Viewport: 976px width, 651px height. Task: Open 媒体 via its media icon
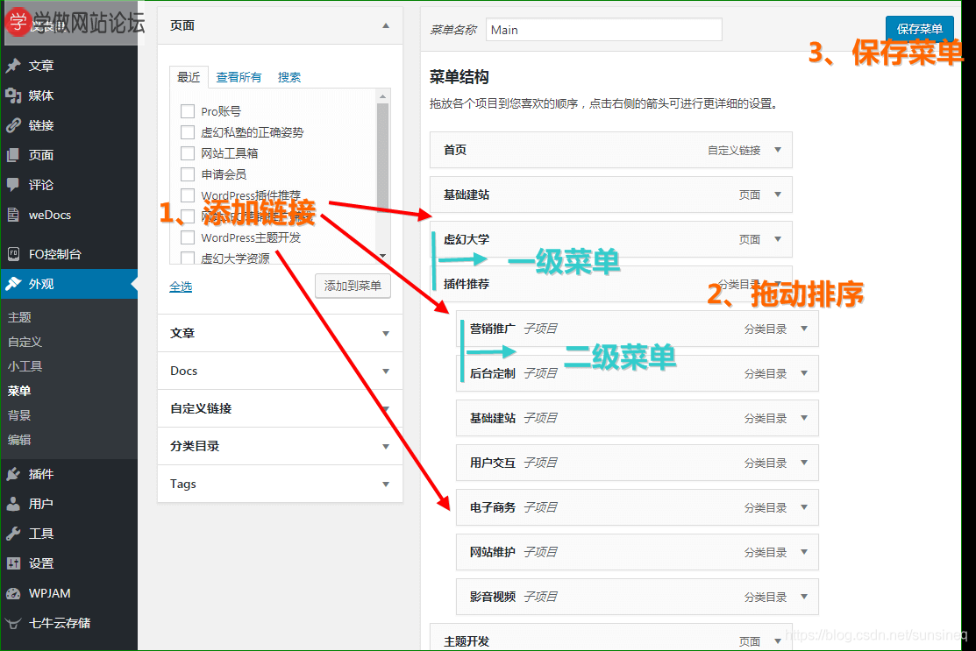tap(13, 96)
